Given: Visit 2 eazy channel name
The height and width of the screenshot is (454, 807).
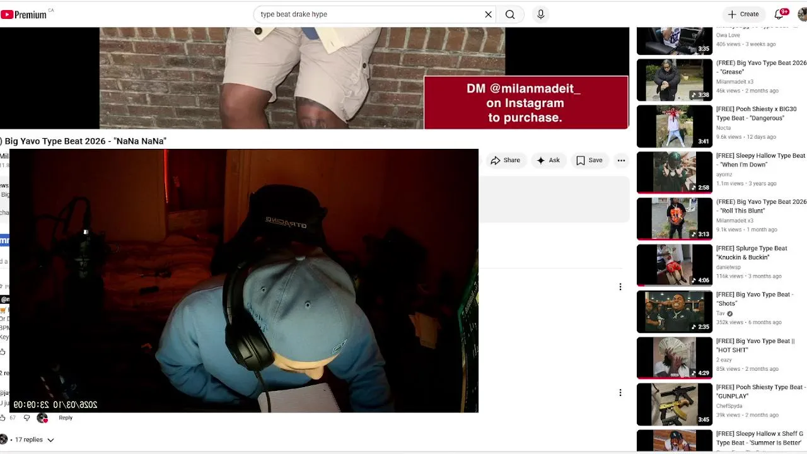Looking at the screenshot, I should click(x=724, y=360).
